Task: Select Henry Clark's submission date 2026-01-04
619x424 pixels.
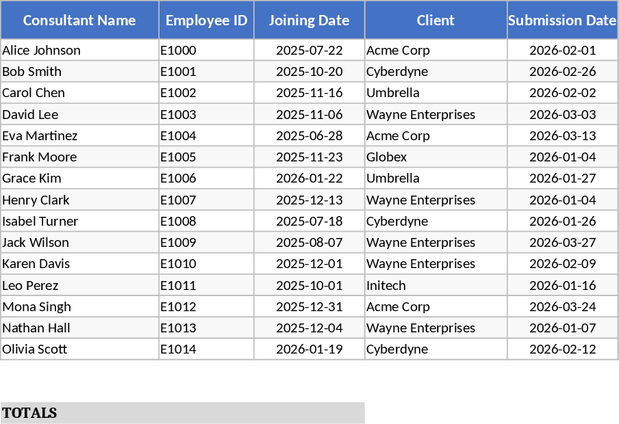Action: point(561,200)
